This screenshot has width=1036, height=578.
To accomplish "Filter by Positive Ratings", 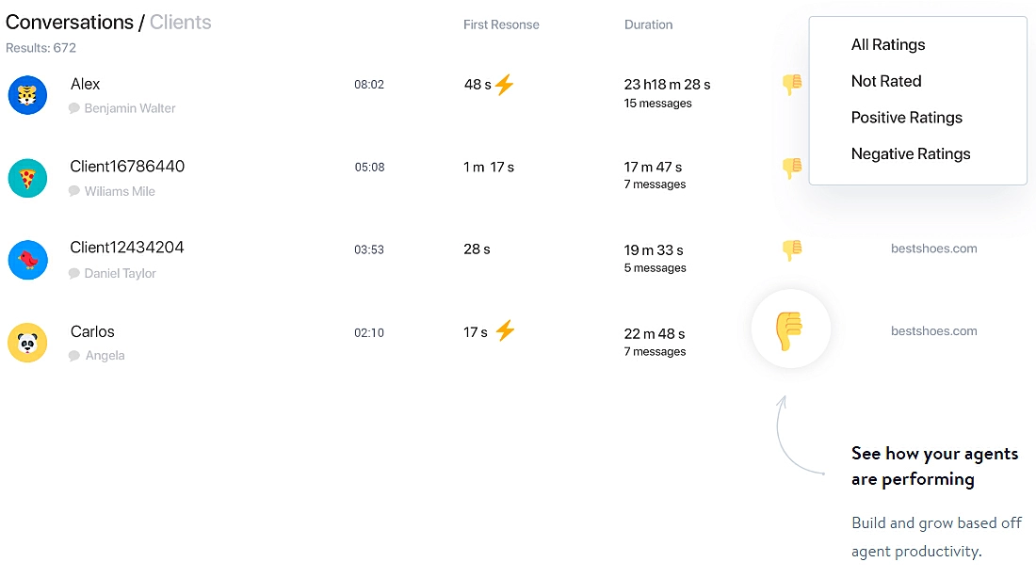I will [906, 118].
